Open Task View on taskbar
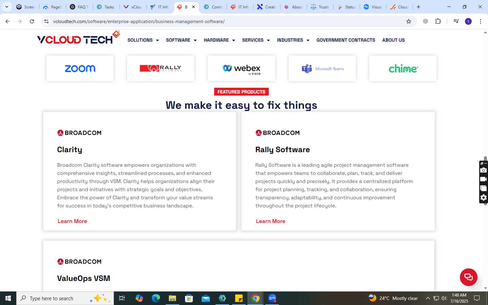This screenshot has height=305, width=488. coord(122,298)
